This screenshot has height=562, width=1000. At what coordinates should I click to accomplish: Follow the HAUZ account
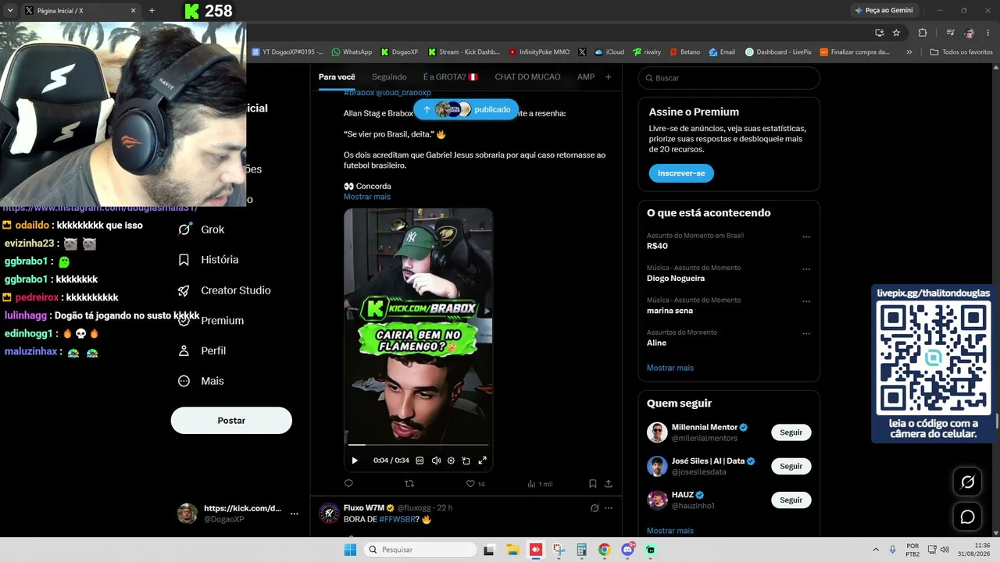point(791,500)
